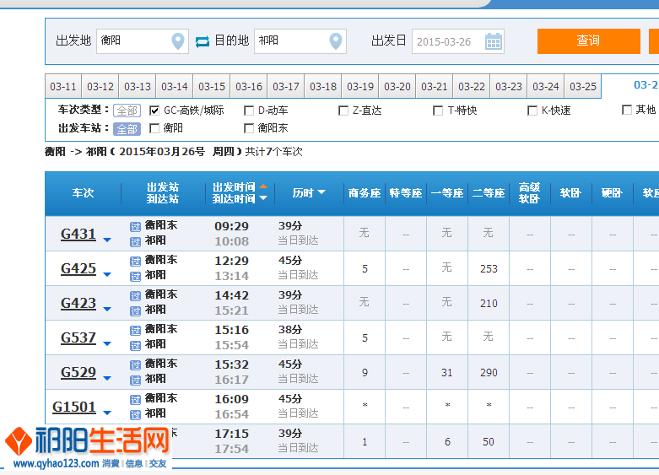
Task: Expand details arrow next to G431
Action: point(107,240)
